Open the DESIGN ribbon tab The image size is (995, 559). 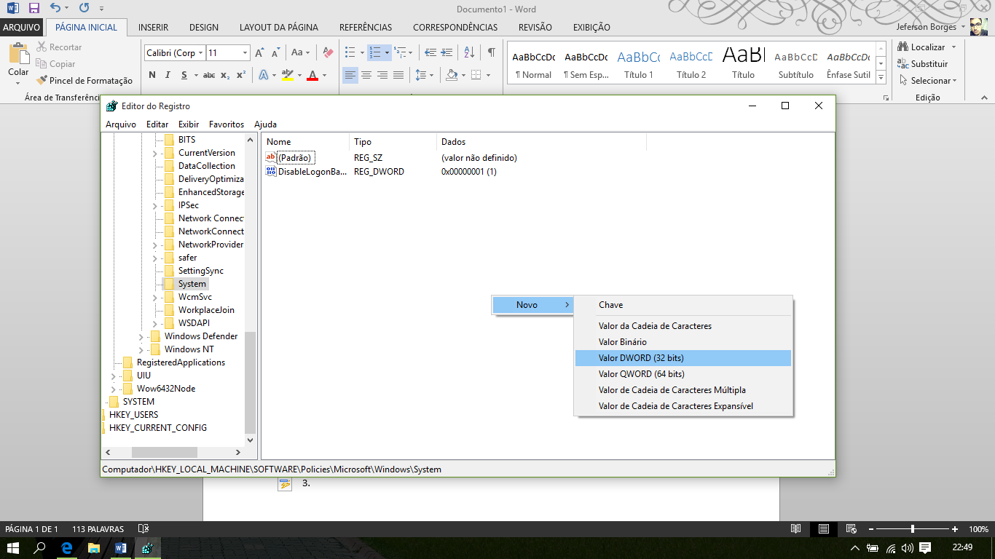coord(204,28)
